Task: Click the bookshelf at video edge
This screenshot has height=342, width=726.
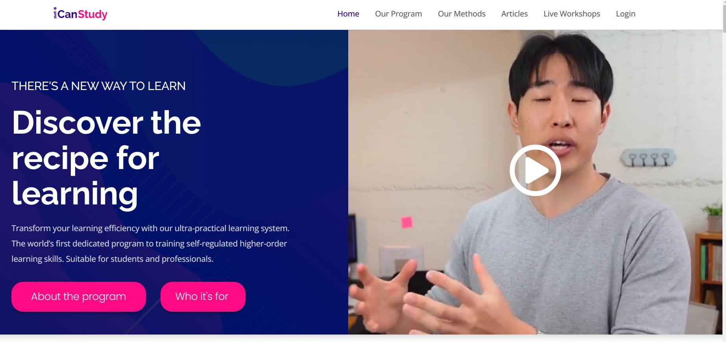Action: coord(708,267)
